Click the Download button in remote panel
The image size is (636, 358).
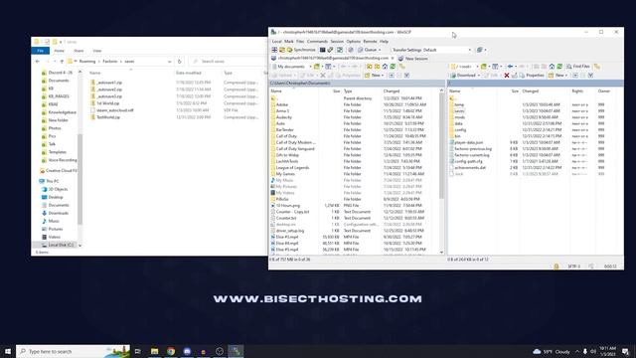[465, 76]
